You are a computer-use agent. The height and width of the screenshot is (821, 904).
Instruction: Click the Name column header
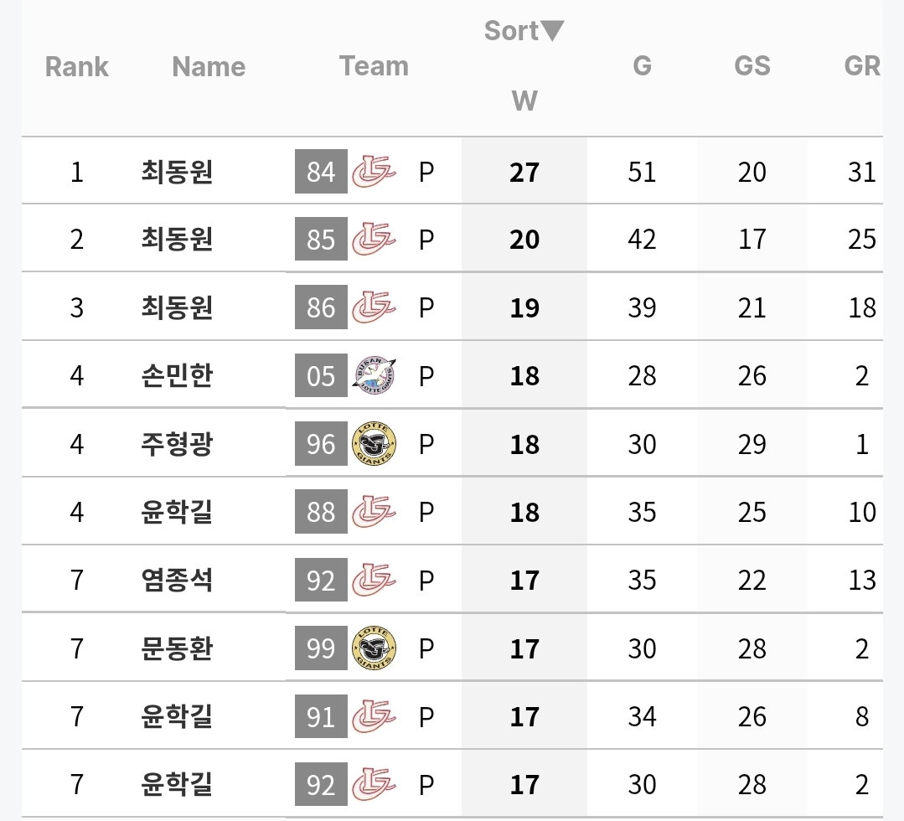(x=209, y=66)
